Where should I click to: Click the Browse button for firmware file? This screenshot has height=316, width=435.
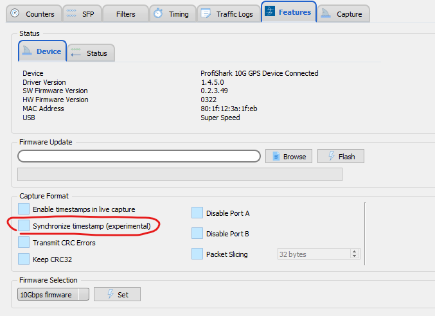289,156
